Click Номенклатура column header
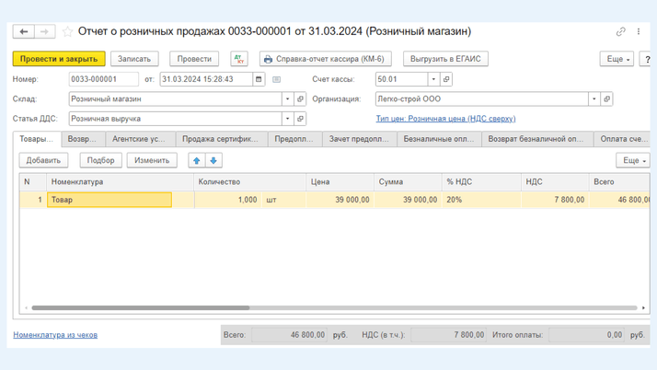Screen dimensions: 657x370 click(120, 182)
